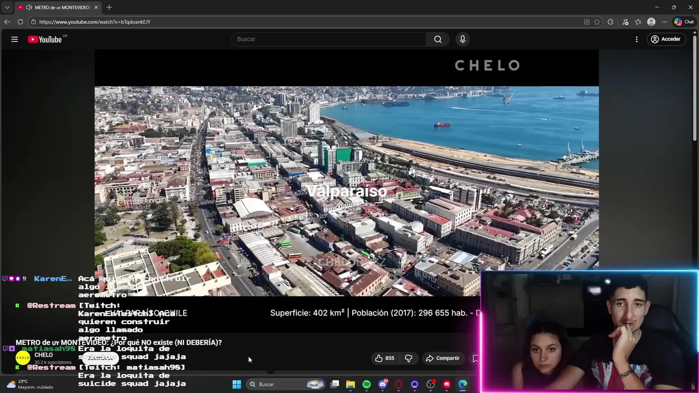The height and width of the screenshot is (393, 699).
Task: Open File Explorer from taskbar
Action: [x=351, y=384]
